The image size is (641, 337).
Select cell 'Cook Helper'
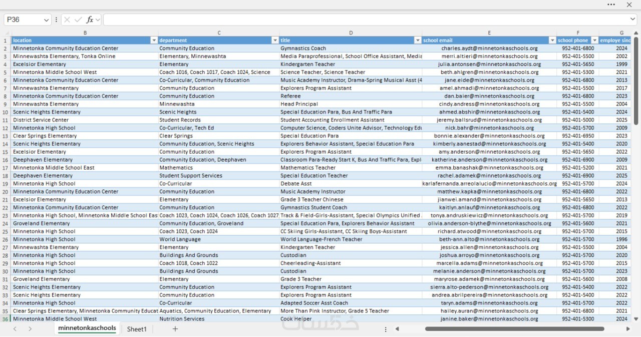coord(351,318)
